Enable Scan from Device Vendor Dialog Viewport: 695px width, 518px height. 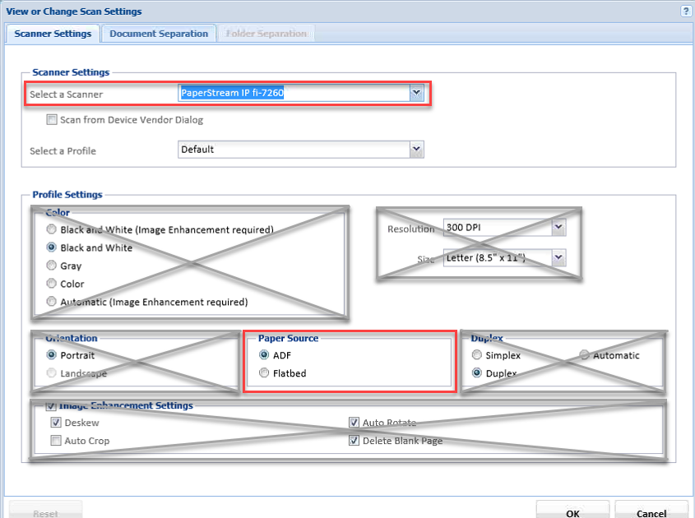pyautogui.click(x=53, y=120)
